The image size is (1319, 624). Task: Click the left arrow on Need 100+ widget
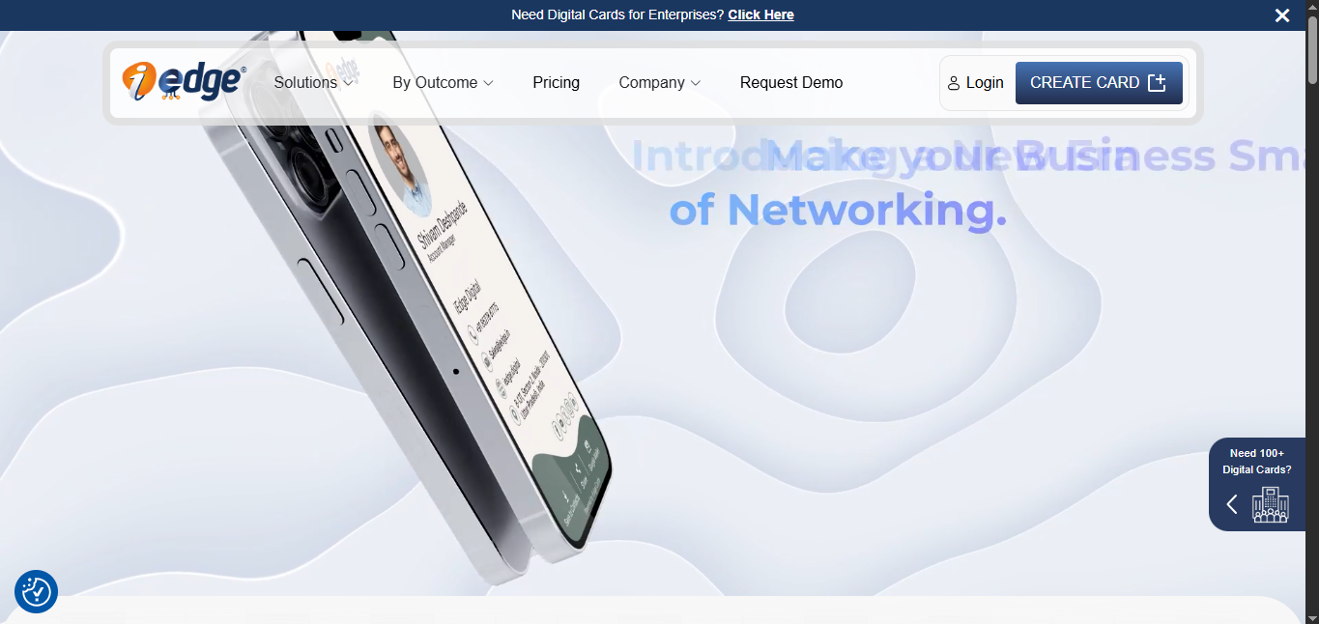(x=1232, y=504)
